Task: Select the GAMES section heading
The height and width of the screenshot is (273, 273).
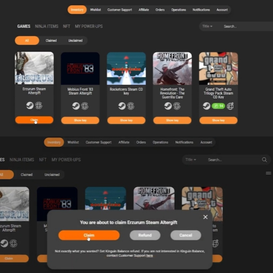Action: click(24, 26)
